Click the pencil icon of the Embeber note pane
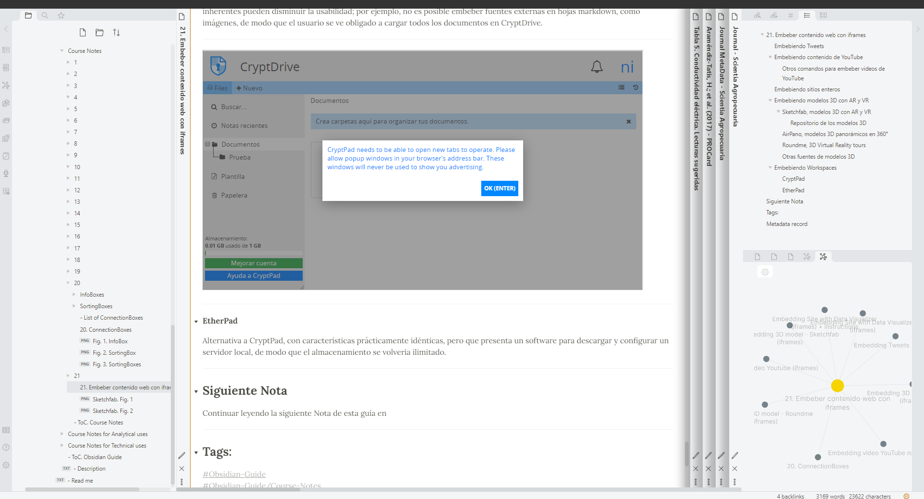The width and height of the screenshot is (924, 499). 182,455
